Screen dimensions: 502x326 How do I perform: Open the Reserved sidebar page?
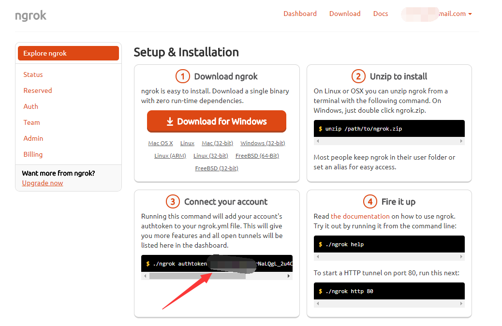37,90
